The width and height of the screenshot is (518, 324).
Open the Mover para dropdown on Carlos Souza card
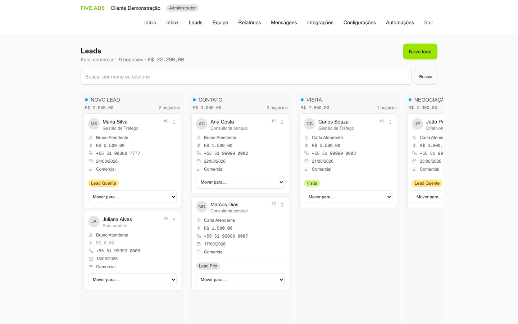[348, 197]
